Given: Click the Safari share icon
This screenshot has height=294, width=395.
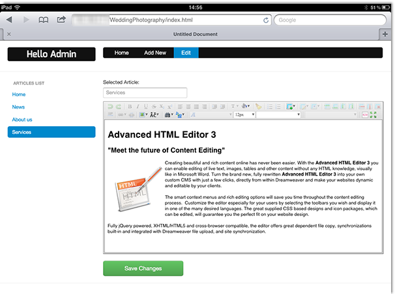Looking at the screenshot, I should 61,20.
